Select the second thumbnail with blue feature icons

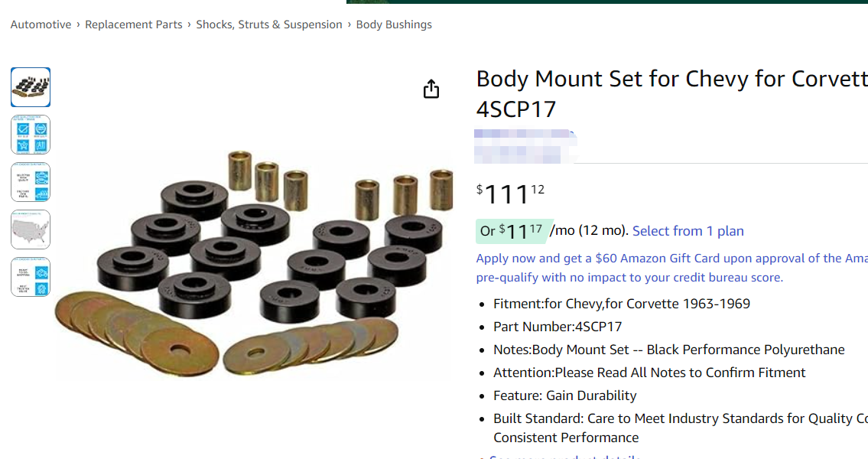pyautogui.click(x=31, y=135)
